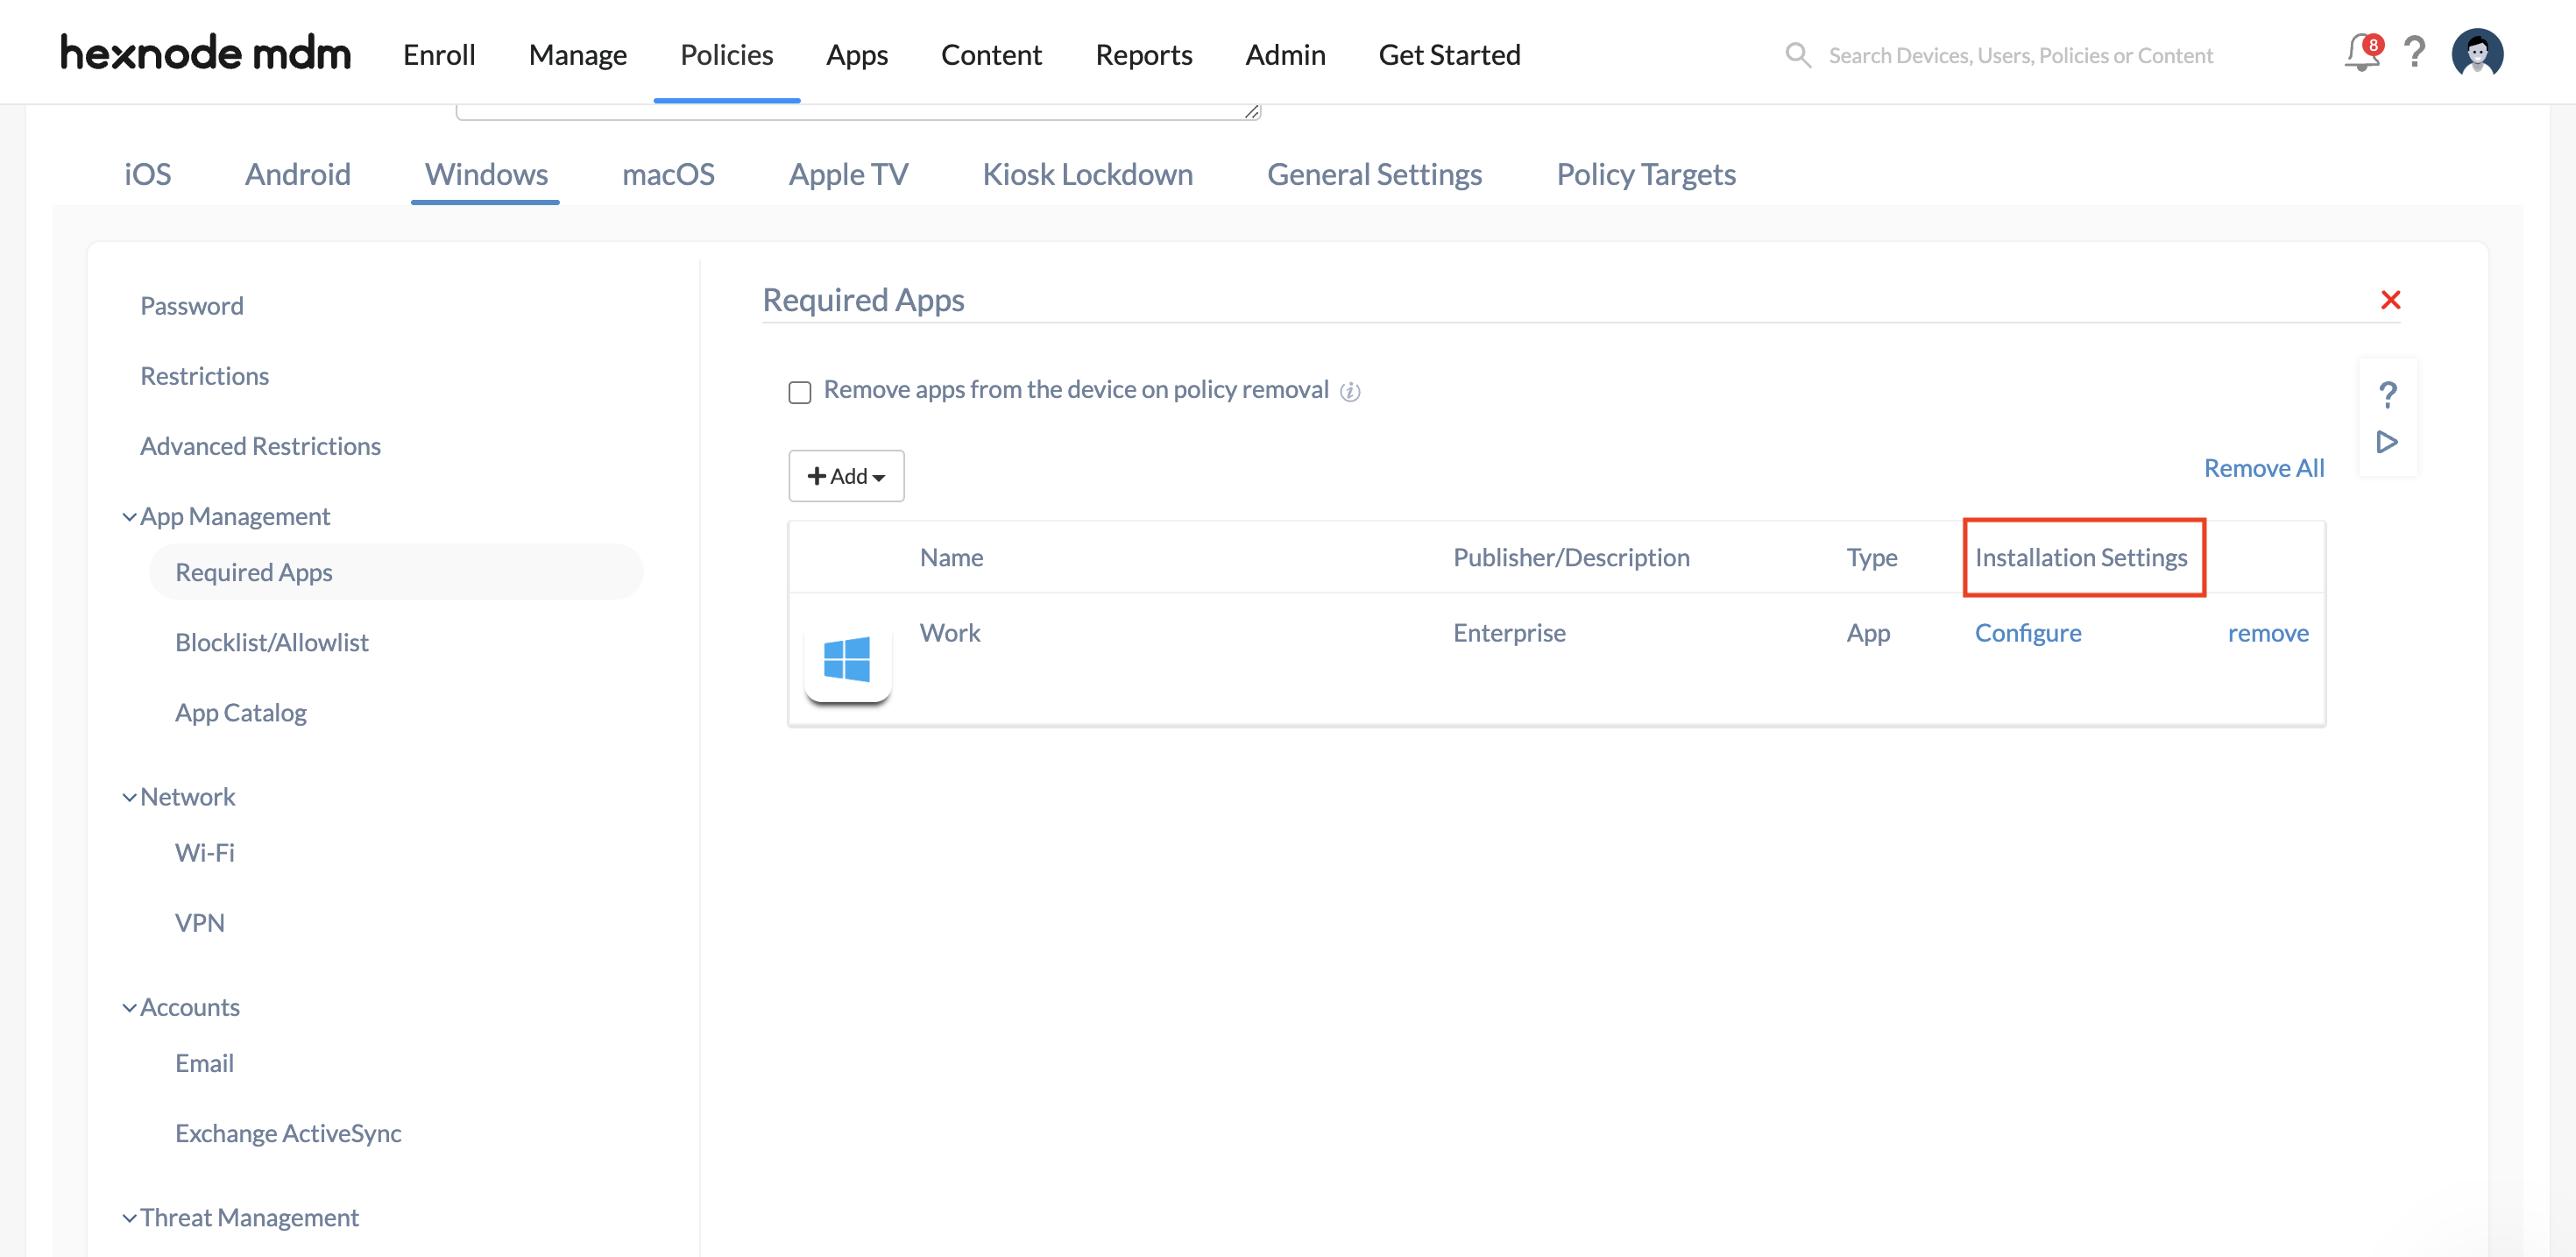Viewport: 2576px width, 1257px height.
Task: Click the user avatar profile icon
Action: pyautogui.click(x=2480, y=54)
